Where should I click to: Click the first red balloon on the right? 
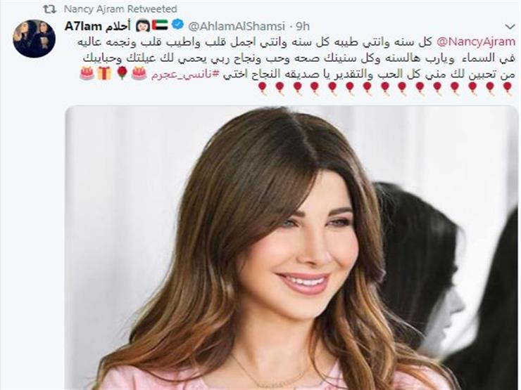point(507,89)
